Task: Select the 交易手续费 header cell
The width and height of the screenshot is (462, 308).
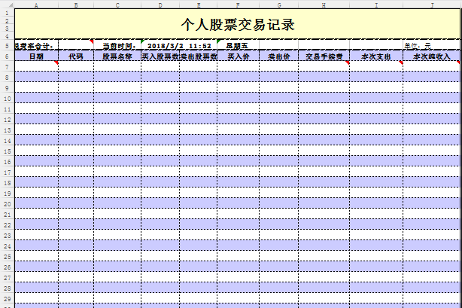Action: [324, 56]
